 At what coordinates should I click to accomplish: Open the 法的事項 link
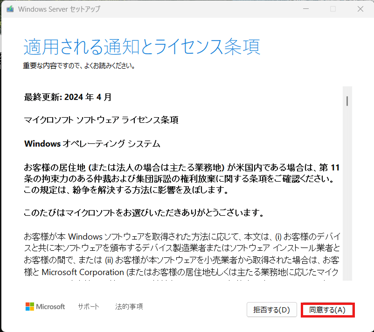[129, 306]
